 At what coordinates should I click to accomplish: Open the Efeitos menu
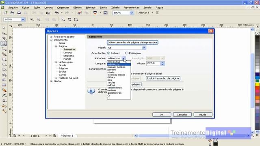coord(78,8)
